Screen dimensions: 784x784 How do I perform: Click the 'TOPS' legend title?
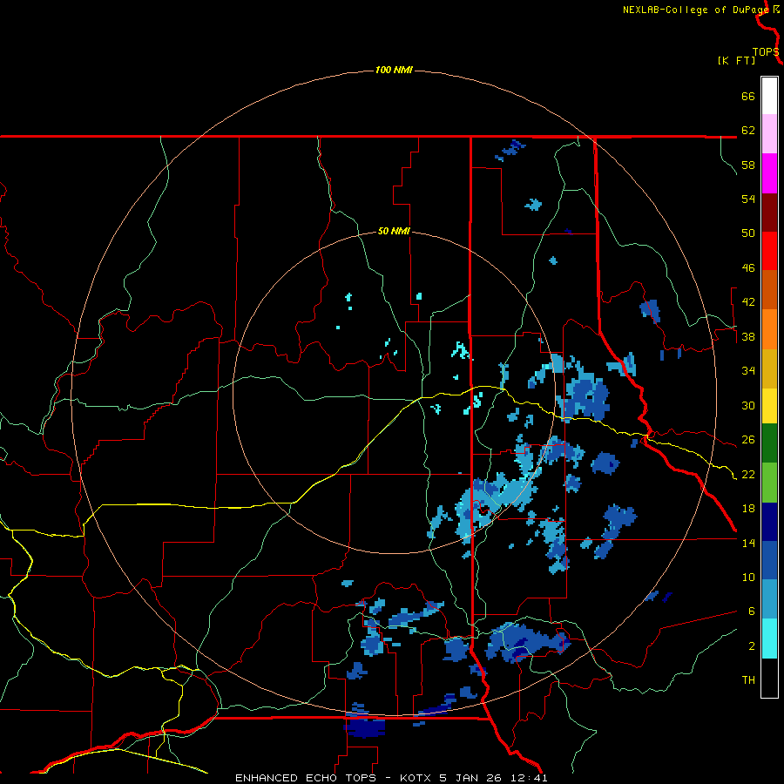pos(766,52)
